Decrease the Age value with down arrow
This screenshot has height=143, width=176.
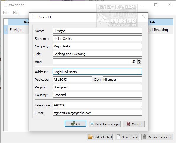139,63
